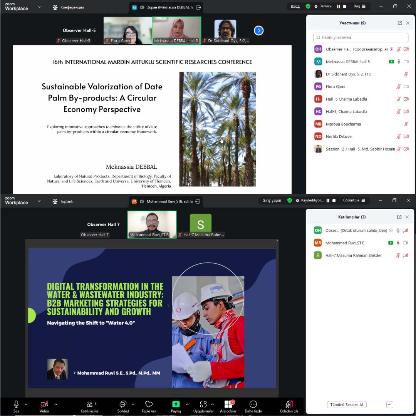416x416 pixels.
Task: Click the Tümünü Sessize Al button
Action: point(347,404)
